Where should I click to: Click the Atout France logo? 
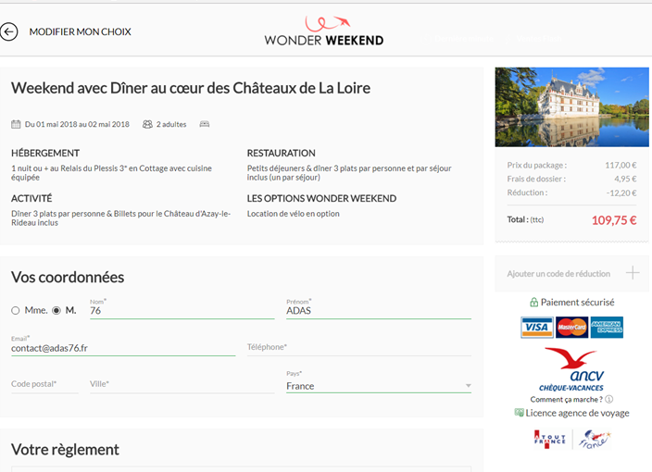pos(550,440)
